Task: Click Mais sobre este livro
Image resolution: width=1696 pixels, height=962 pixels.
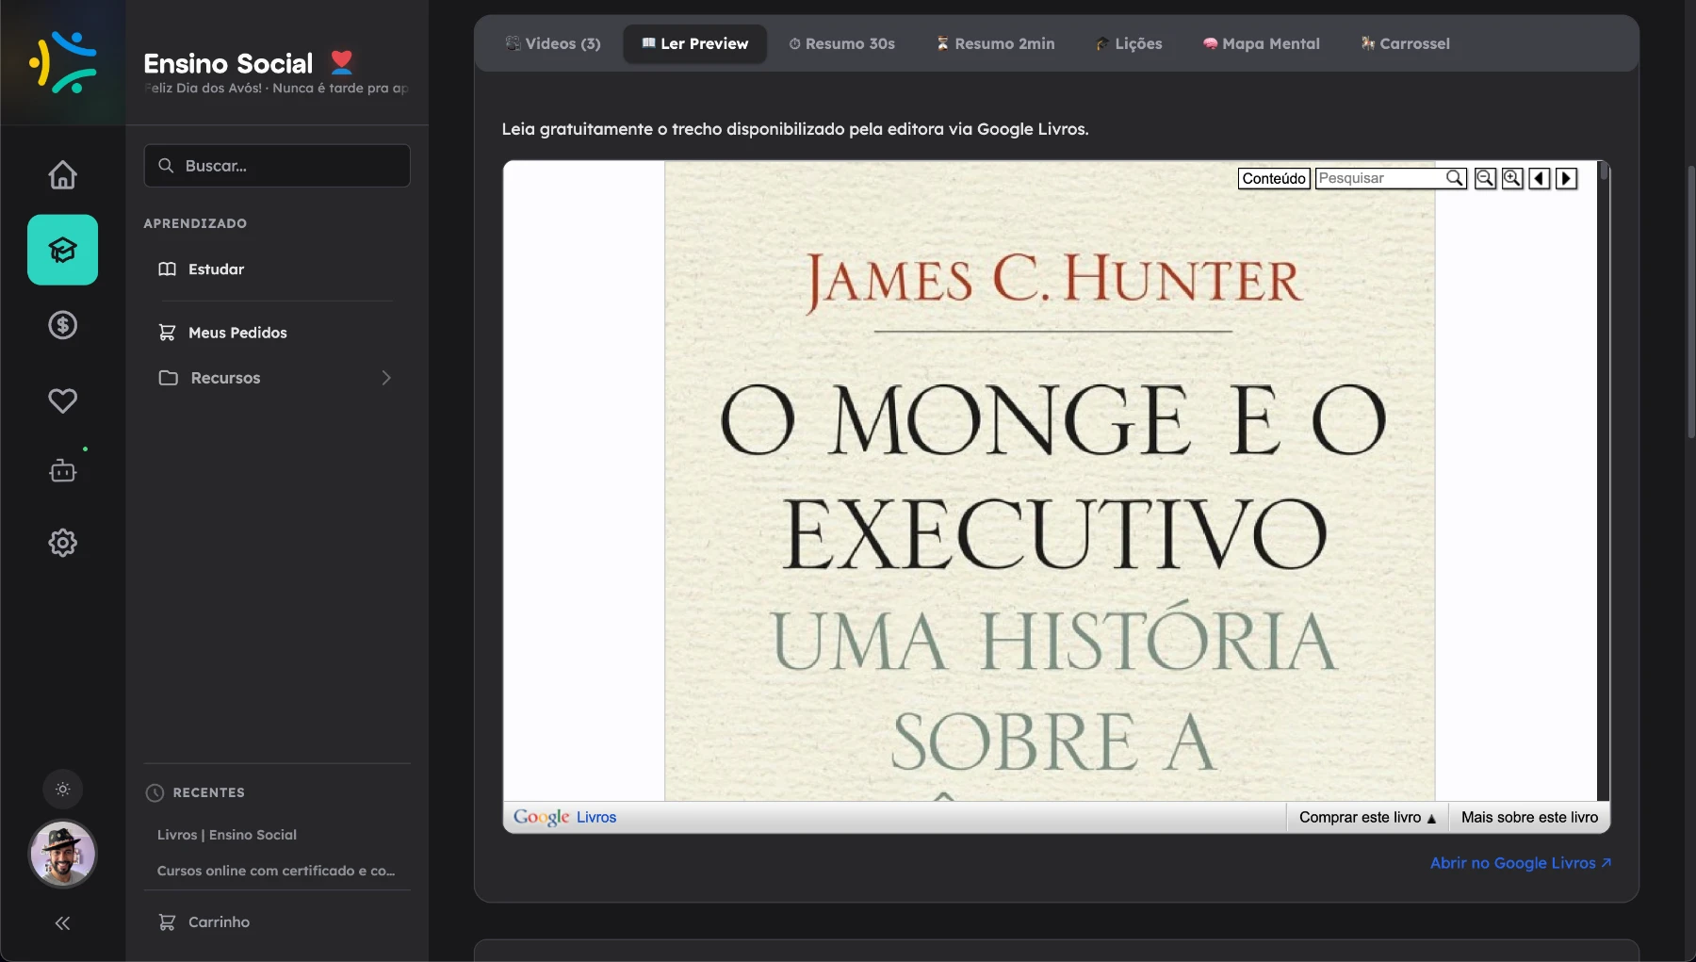Action: coord(1529,818)
